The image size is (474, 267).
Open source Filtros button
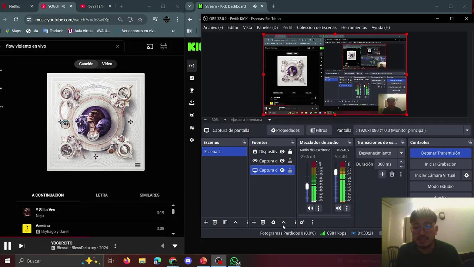coord(318,130)
